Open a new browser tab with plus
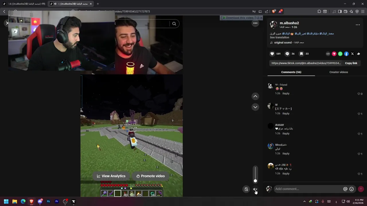 [x=98, y=4]
